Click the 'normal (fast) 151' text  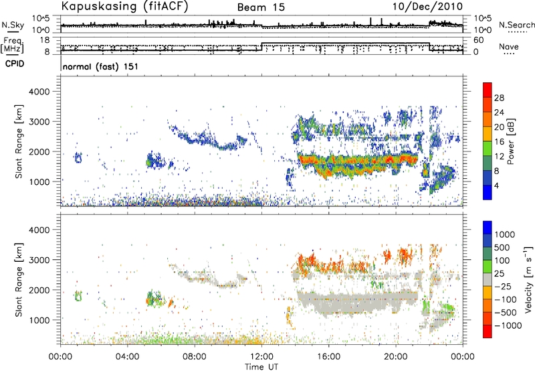click(101, 66)
